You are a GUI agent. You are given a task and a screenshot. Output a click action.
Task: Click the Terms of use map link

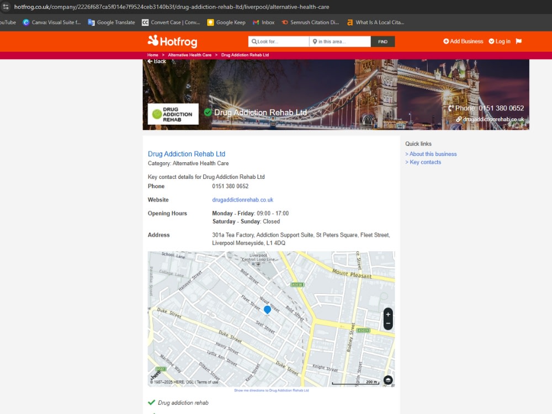tap(208, 382)
